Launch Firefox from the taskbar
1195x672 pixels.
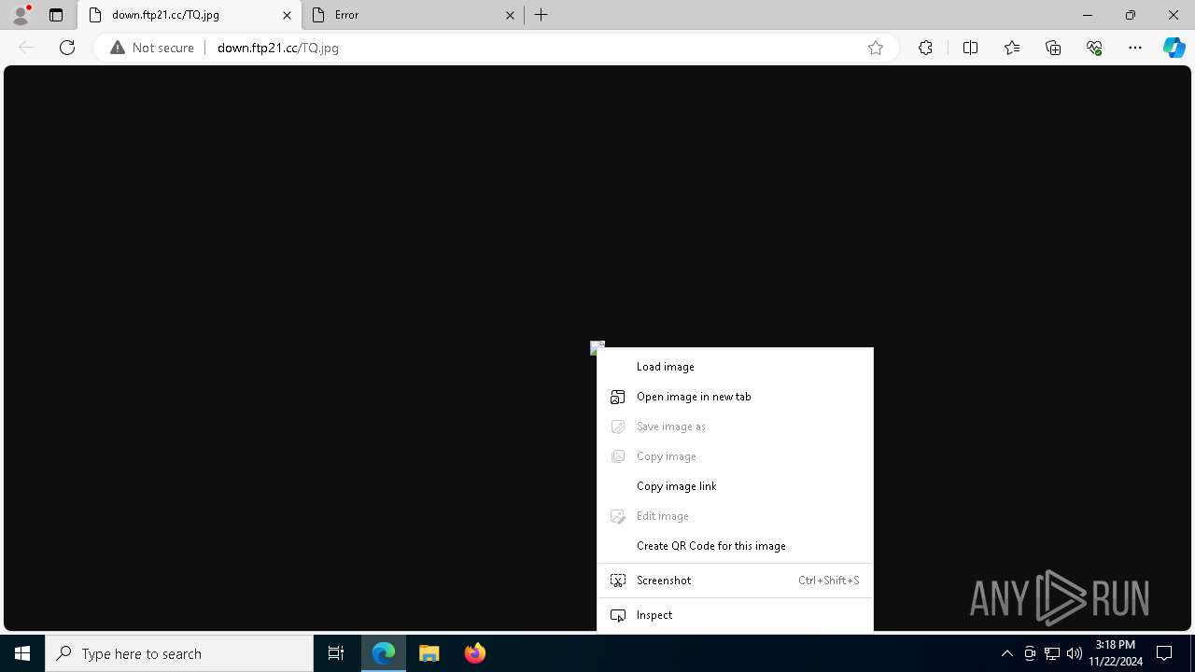tap(474, 653)
